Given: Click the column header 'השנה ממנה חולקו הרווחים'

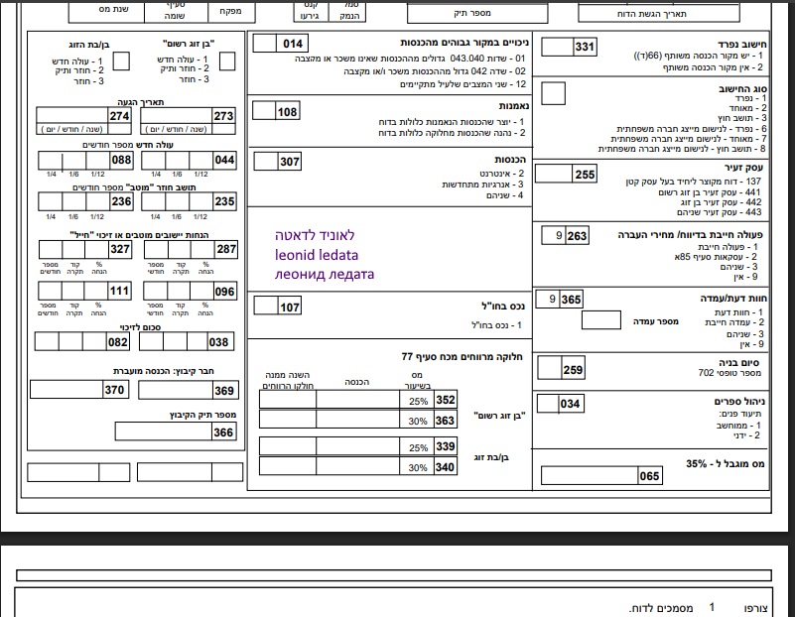Looking at the screenshot, I should (288, 381).
